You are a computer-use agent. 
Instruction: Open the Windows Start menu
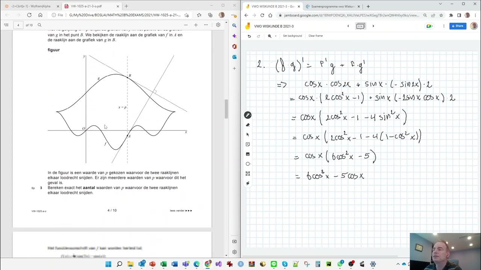tap(108, 264)
